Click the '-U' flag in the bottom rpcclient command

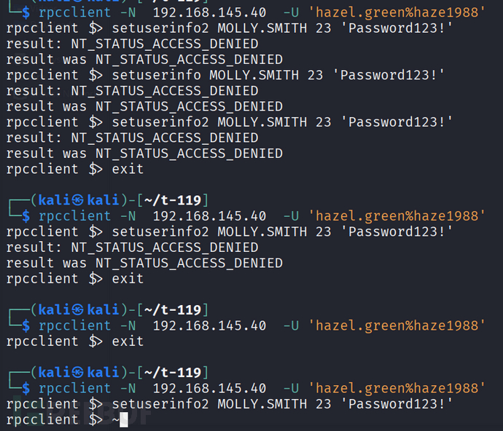pos(291,388)
